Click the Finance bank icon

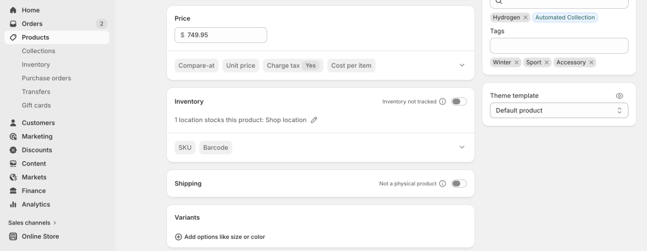(13, 191)
